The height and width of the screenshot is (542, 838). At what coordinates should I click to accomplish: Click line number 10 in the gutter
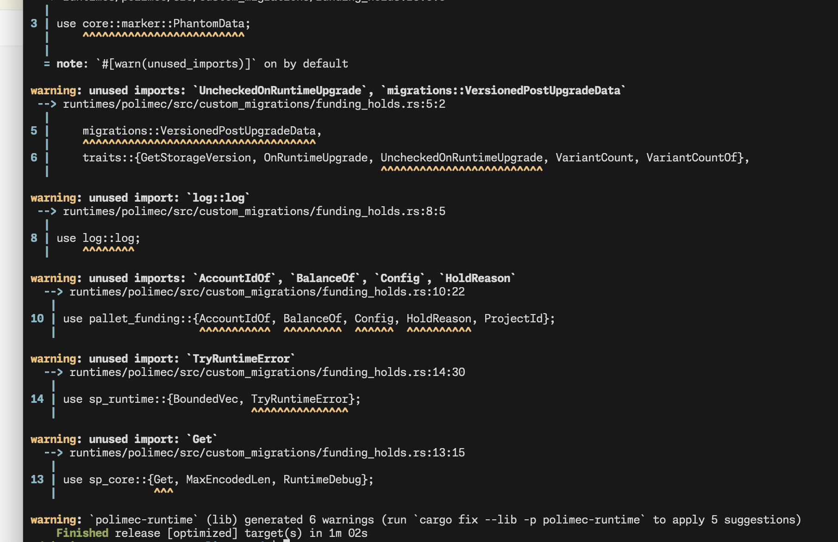[37, 319]
